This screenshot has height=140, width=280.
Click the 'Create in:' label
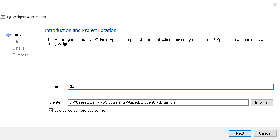pos(57,102)
